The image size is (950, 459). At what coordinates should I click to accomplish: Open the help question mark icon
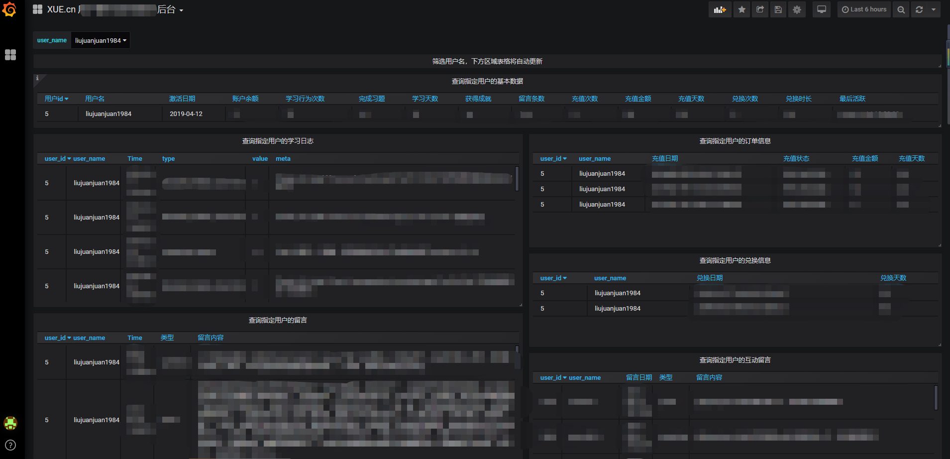click(10, 445)
